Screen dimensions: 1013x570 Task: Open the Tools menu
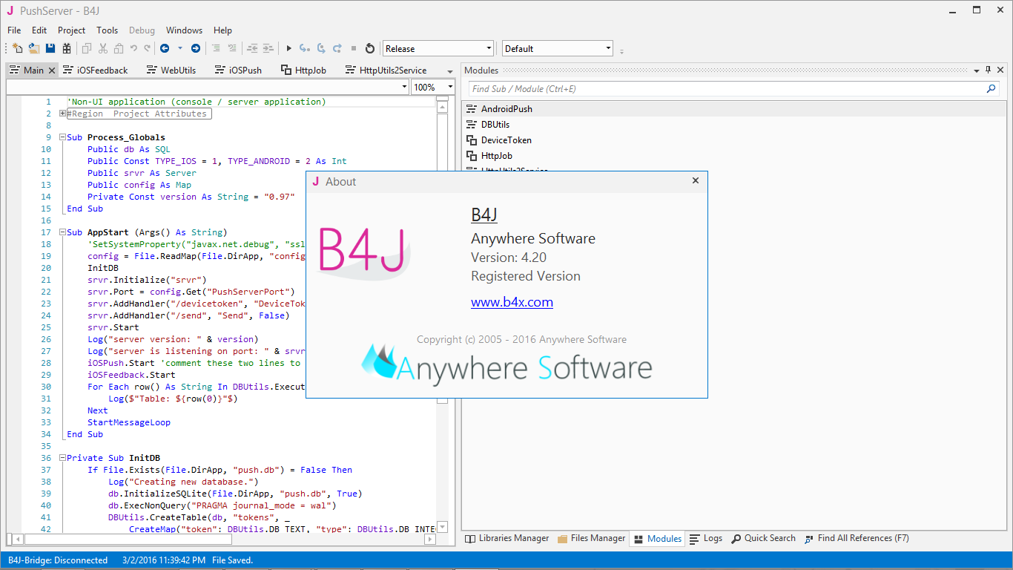108,30
